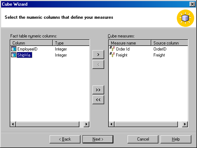Image resolution: width=197 pixels, height=148 pixels.
Task: Click the ShipVia column table icon
Action: [x=13, y=55]
